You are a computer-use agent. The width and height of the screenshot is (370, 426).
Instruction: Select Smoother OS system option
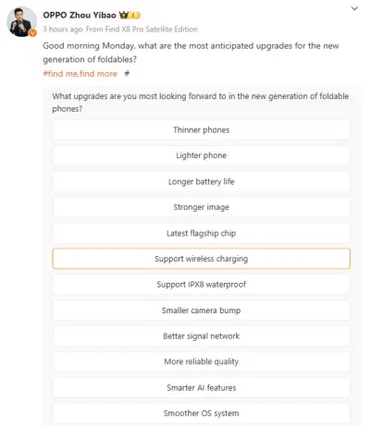[x=202, y=413]
